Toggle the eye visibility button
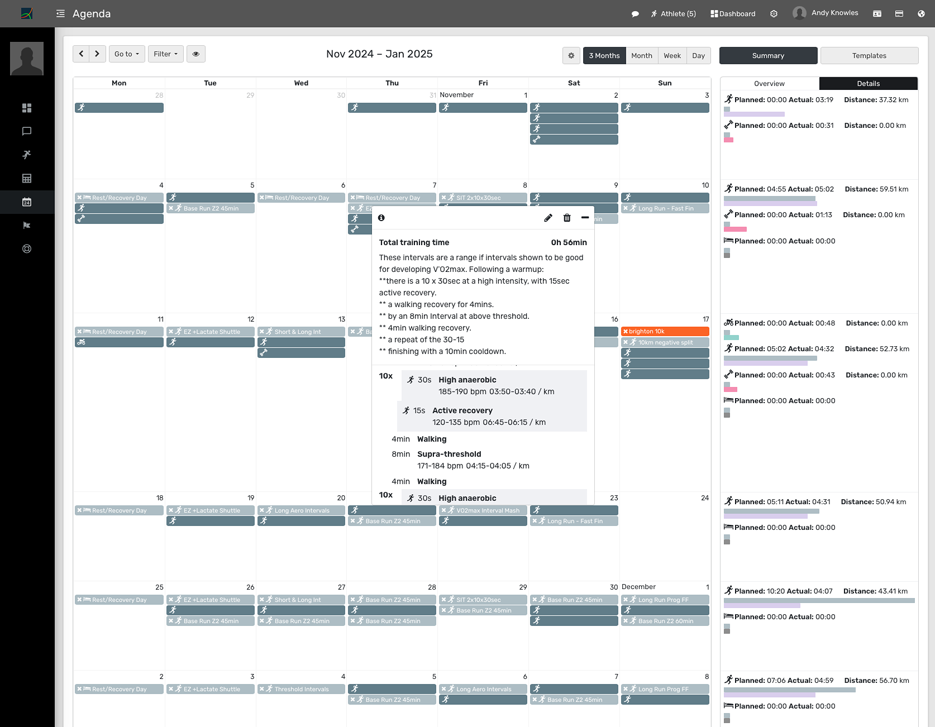Image resolution: width=935 pixels, height=727 pixels. pos(196,54)
